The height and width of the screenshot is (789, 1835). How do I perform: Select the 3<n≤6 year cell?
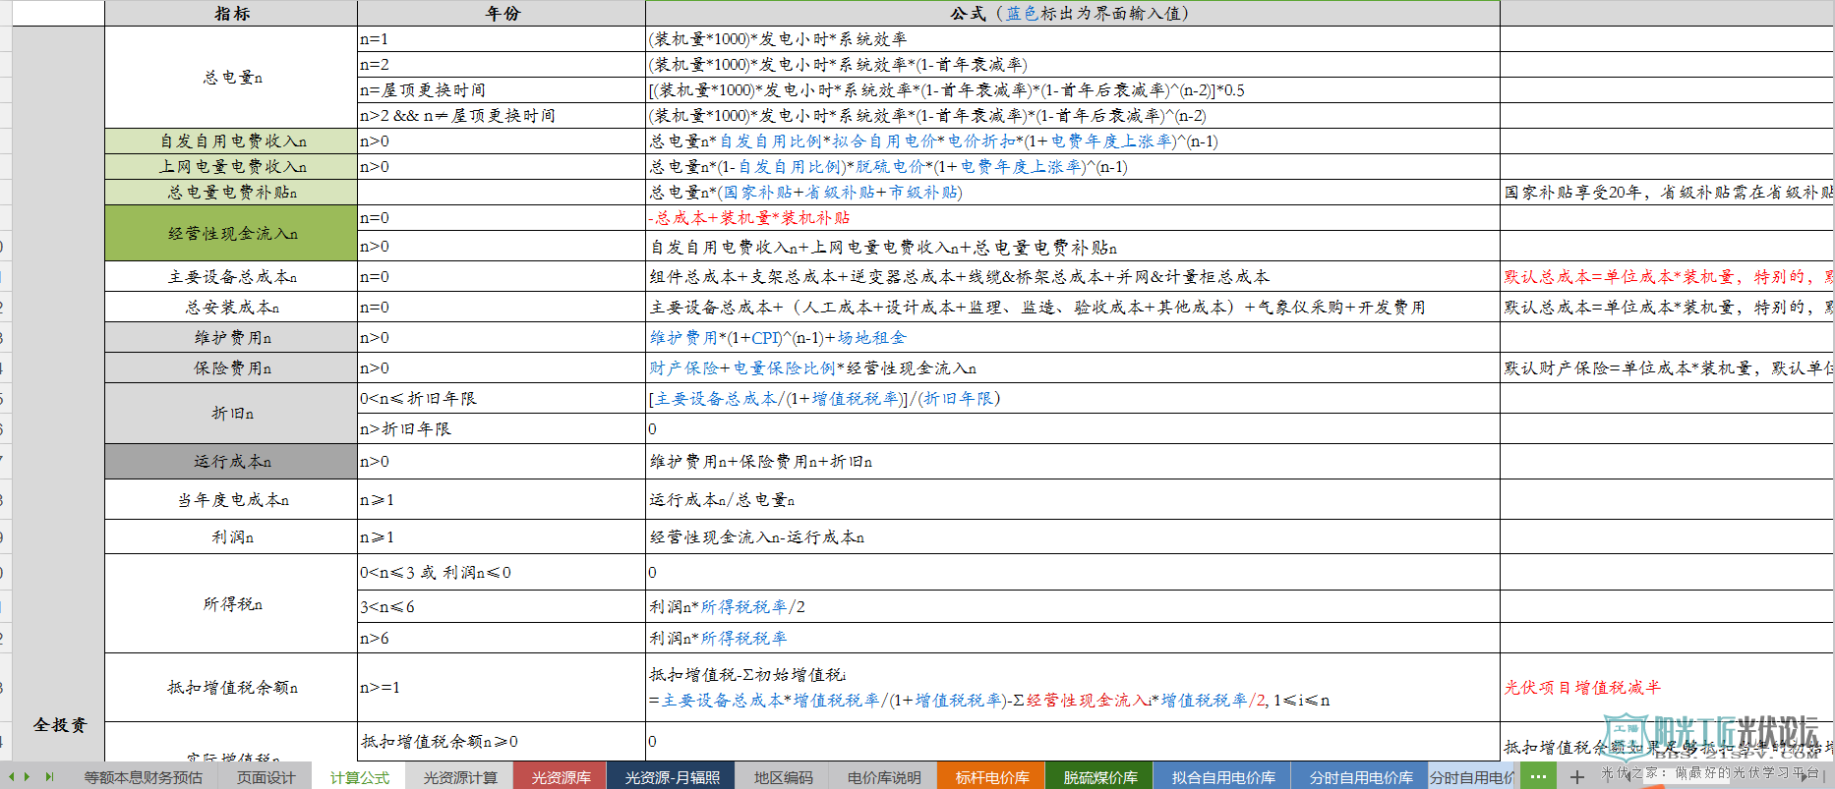pos(502,607)
